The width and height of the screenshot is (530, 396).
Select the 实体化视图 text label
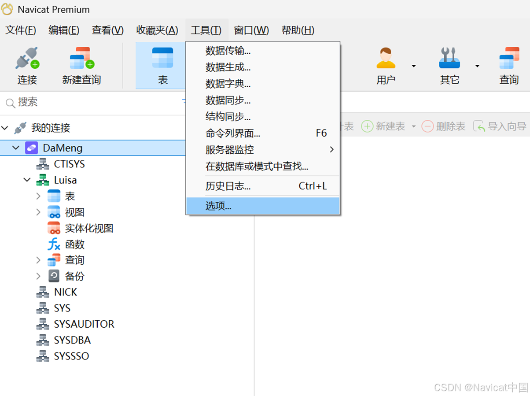tap(89, 228)
